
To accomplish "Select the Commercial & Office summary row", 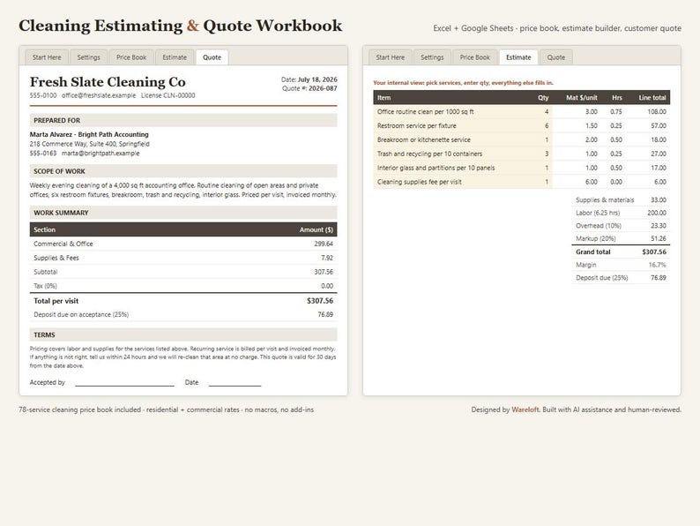I will (183, 244).
